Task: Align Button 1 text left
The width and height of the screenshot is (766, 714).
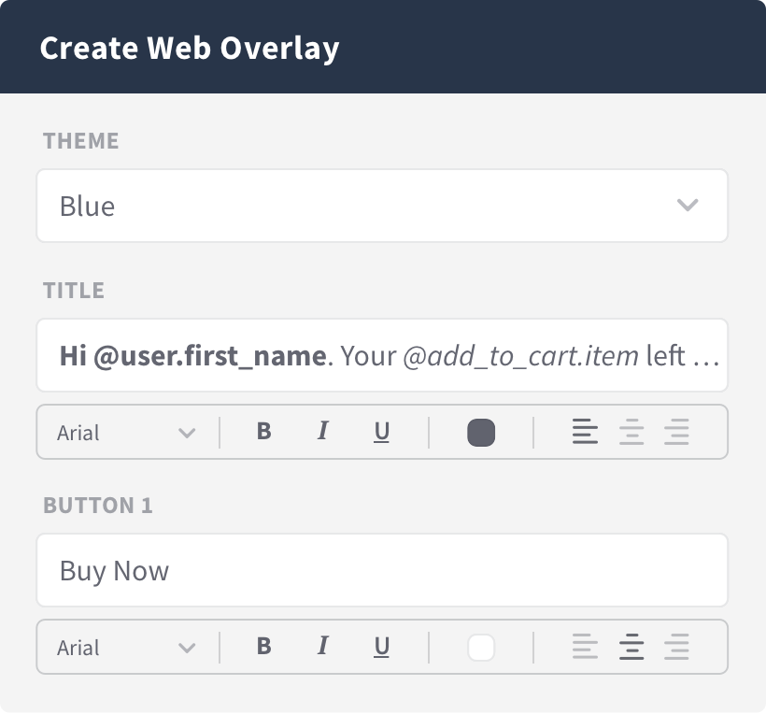Action: (585, 647)
